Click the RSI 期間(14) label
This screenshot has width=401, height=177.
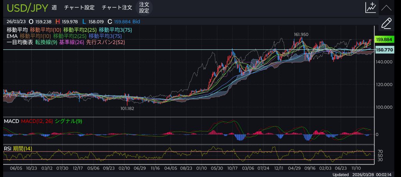[23, 148]
